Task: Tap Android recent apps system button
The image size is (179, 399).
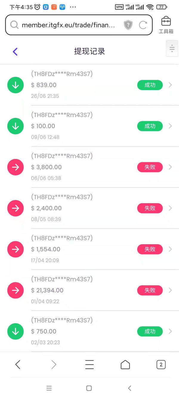Action: click(x=49, y=388)
